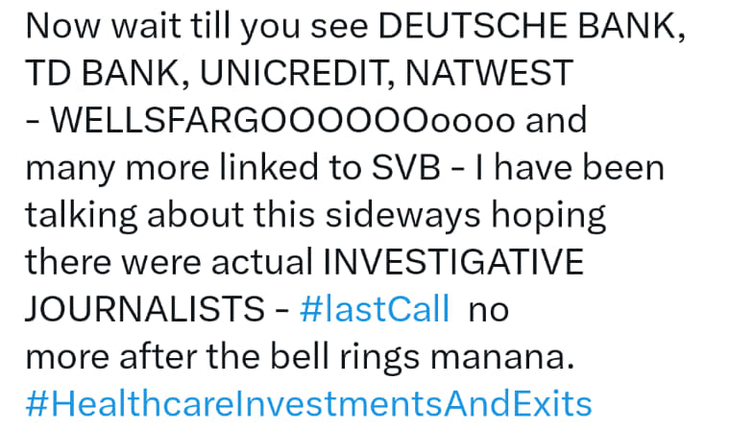The height and width of the screenshot is (429, 730).
Task: Click the word JOURNALISTS
Action: pyautogui.click(x=145, y=309)
